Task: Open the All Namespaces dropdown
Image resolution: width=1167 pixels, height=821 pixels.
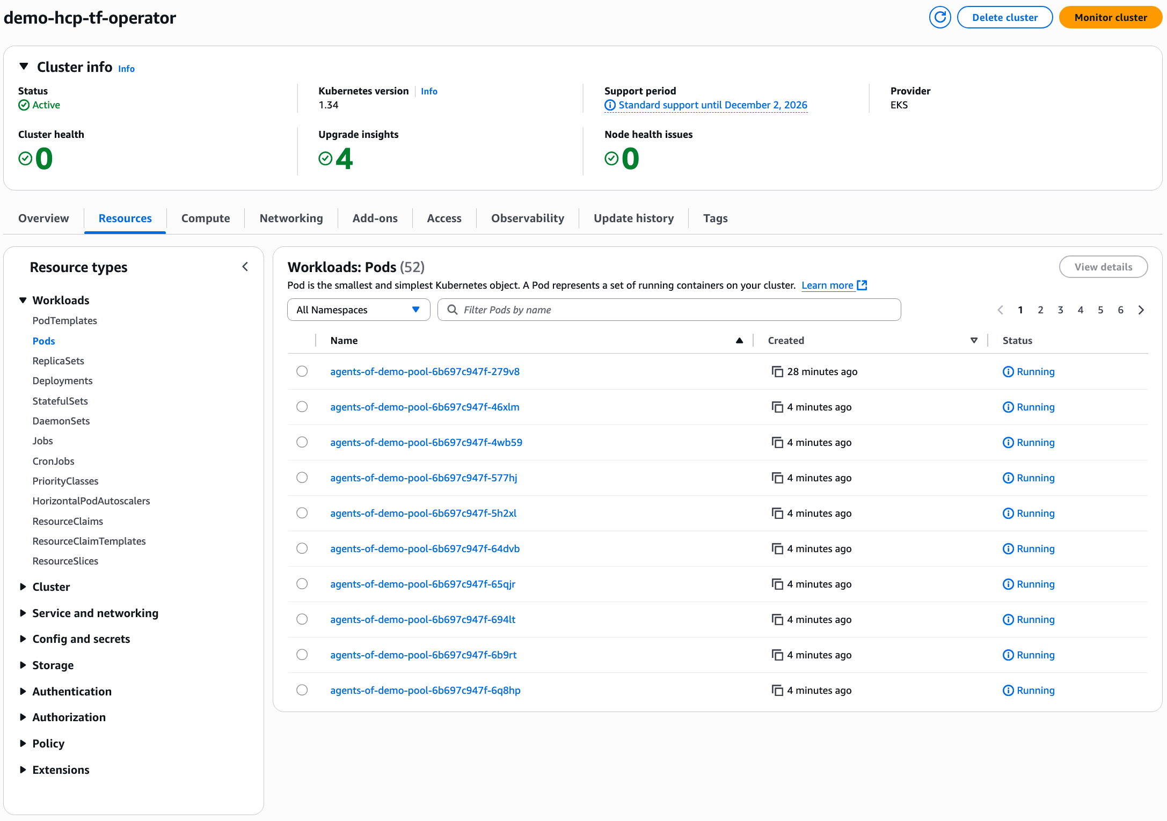Action: (x=358, y=310)
